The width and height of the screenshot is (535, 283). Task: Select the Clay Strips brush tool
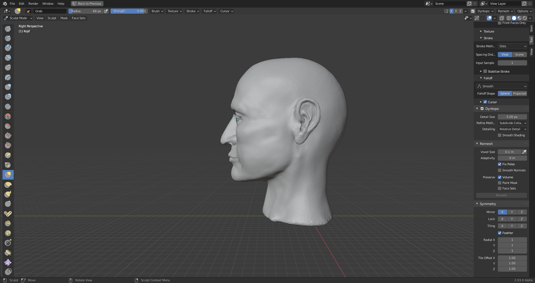[8, 58]
